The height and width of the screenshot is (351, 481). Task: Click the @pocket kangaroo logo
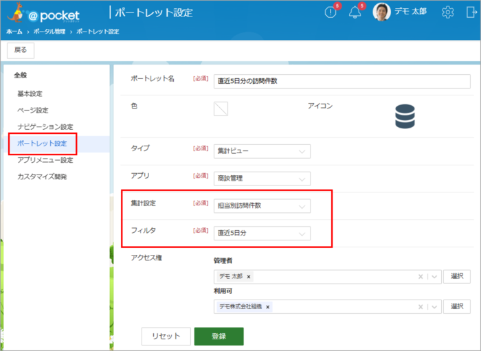click(41, 14)
